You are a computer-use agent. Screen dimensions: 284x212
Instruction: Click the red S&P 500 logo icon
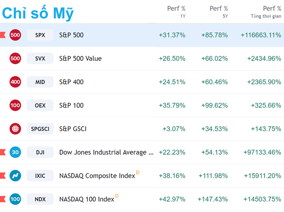pyautogui.click(x=15, y=35)
